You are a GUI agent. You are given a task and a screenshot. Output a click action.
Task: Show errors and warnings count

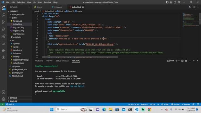10,104
